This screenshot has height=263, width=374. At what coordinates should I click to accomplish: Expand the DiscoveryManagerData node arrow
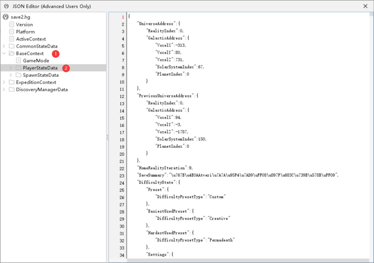point(4,89)
